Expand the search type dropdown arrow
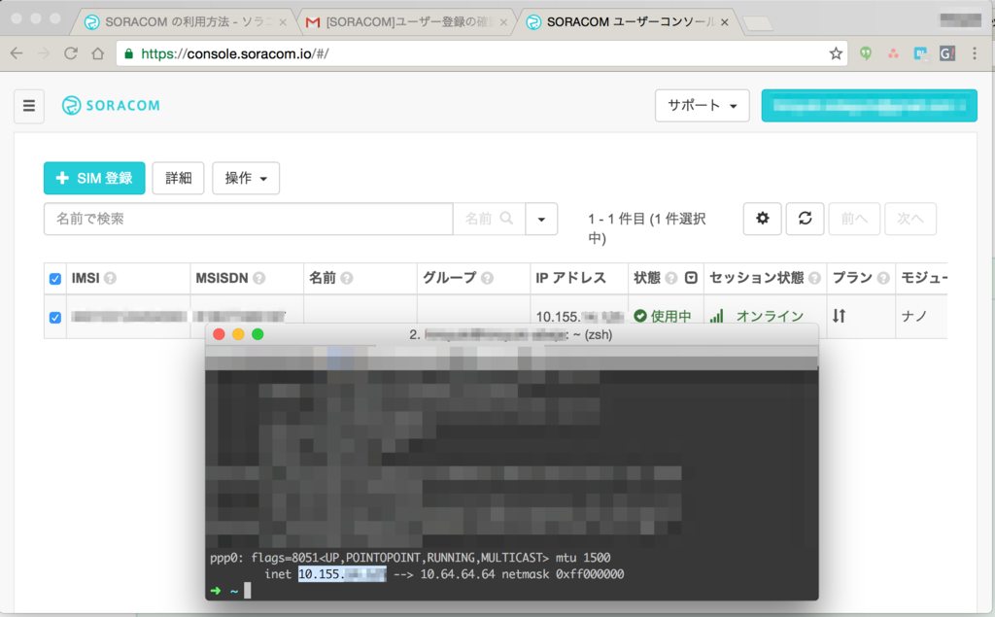995x617 pixels. click(541, 219)
